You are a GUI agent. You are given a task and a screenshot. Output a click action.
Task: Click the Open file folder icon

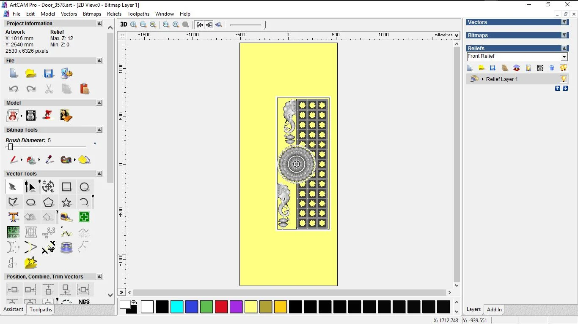pyautogui.click(x=31, y=73)
